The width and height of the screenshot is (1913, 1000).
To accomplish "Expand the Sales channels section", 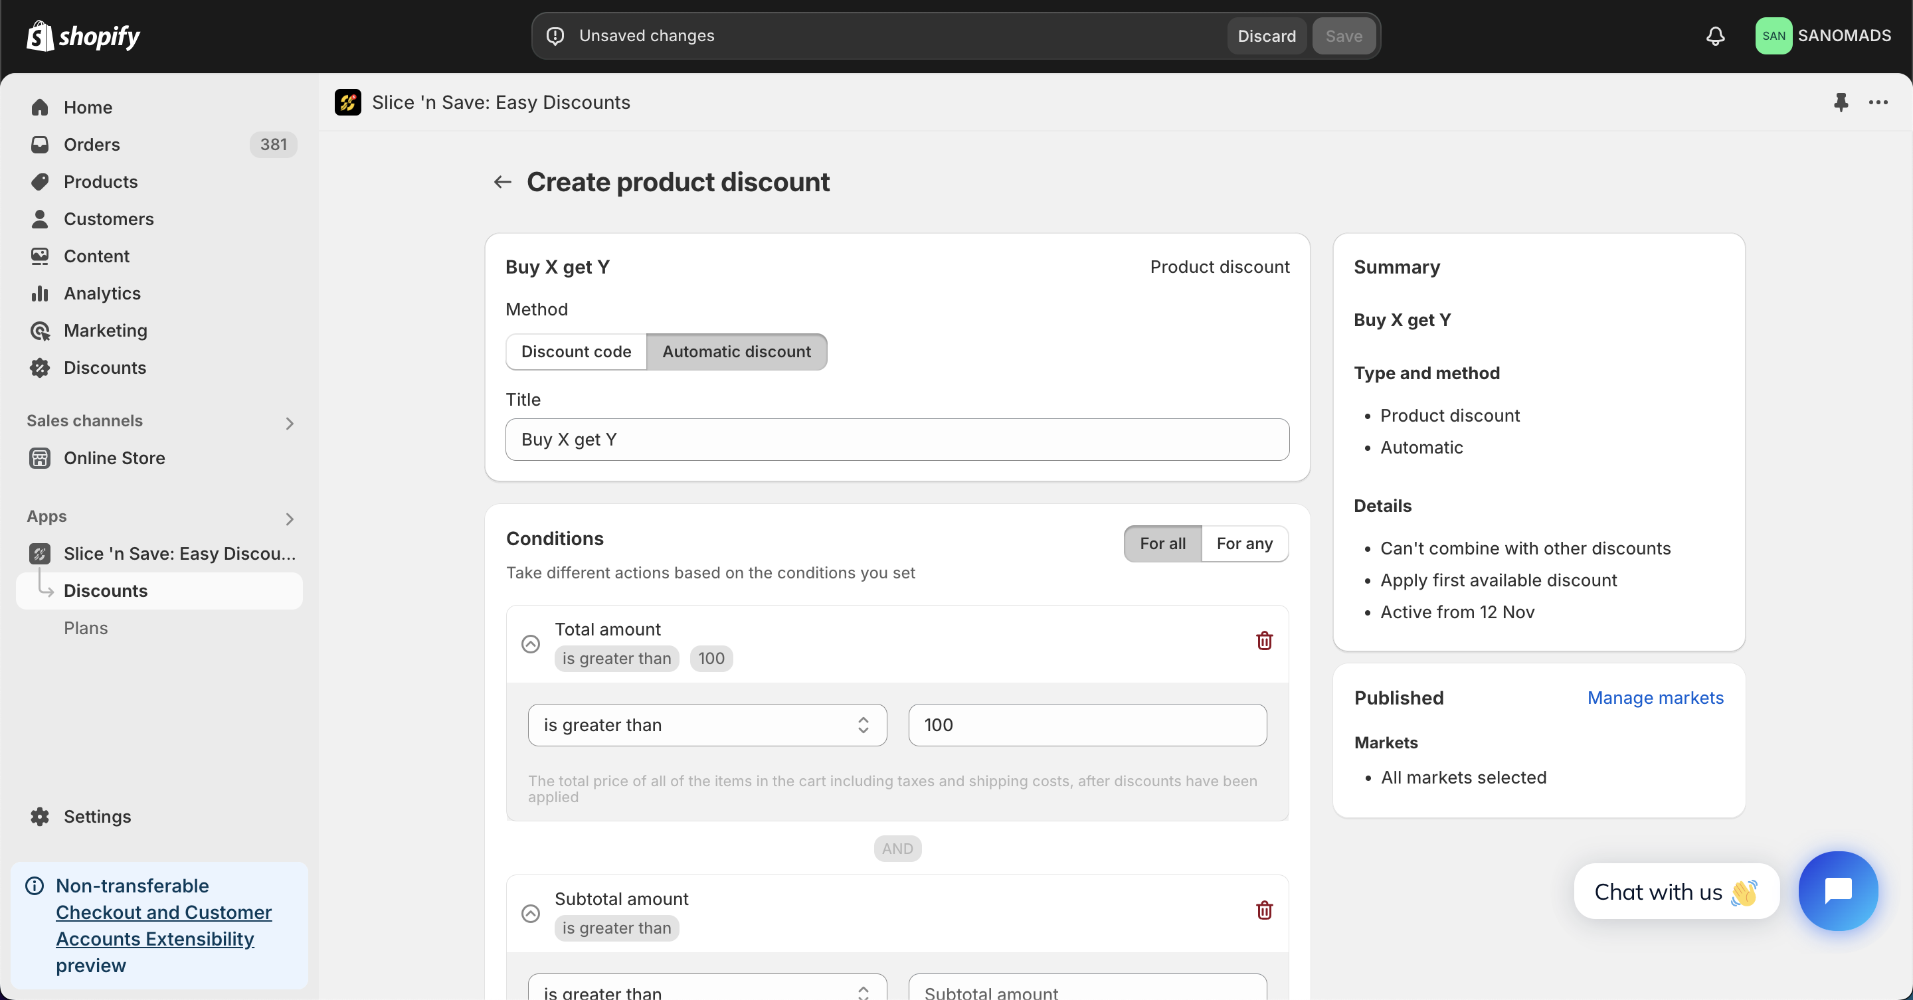I will pos(290,423).
